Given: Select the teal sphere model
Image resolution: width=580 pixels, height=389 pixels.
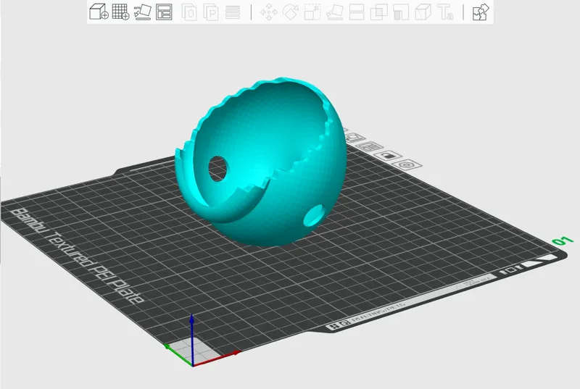Looking at the screenshot, I should tap(261, 162).
